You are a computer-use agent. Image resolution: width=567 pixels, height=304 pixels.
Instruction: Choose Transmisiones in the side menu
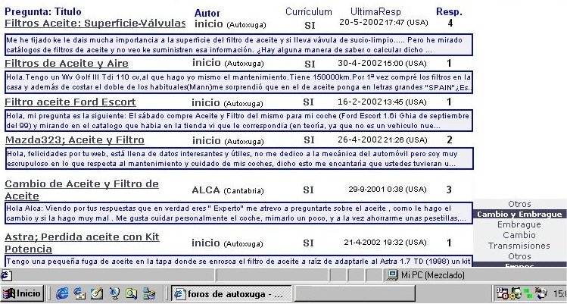[519, 246]
